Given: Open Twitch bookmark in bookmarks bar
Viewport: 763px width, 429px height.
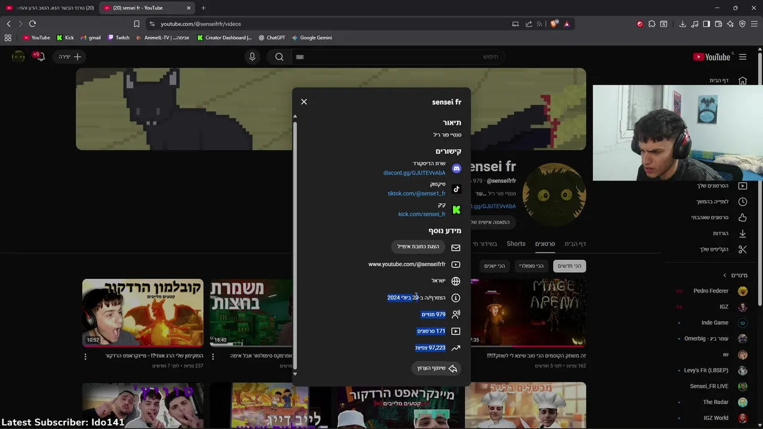Looking at the screenshot, I should click(119, 38).
